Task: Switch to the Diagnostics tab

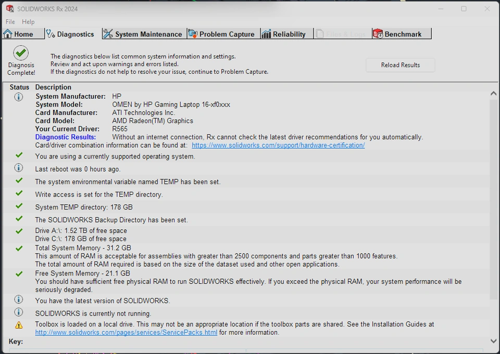Action: (73, 34)
